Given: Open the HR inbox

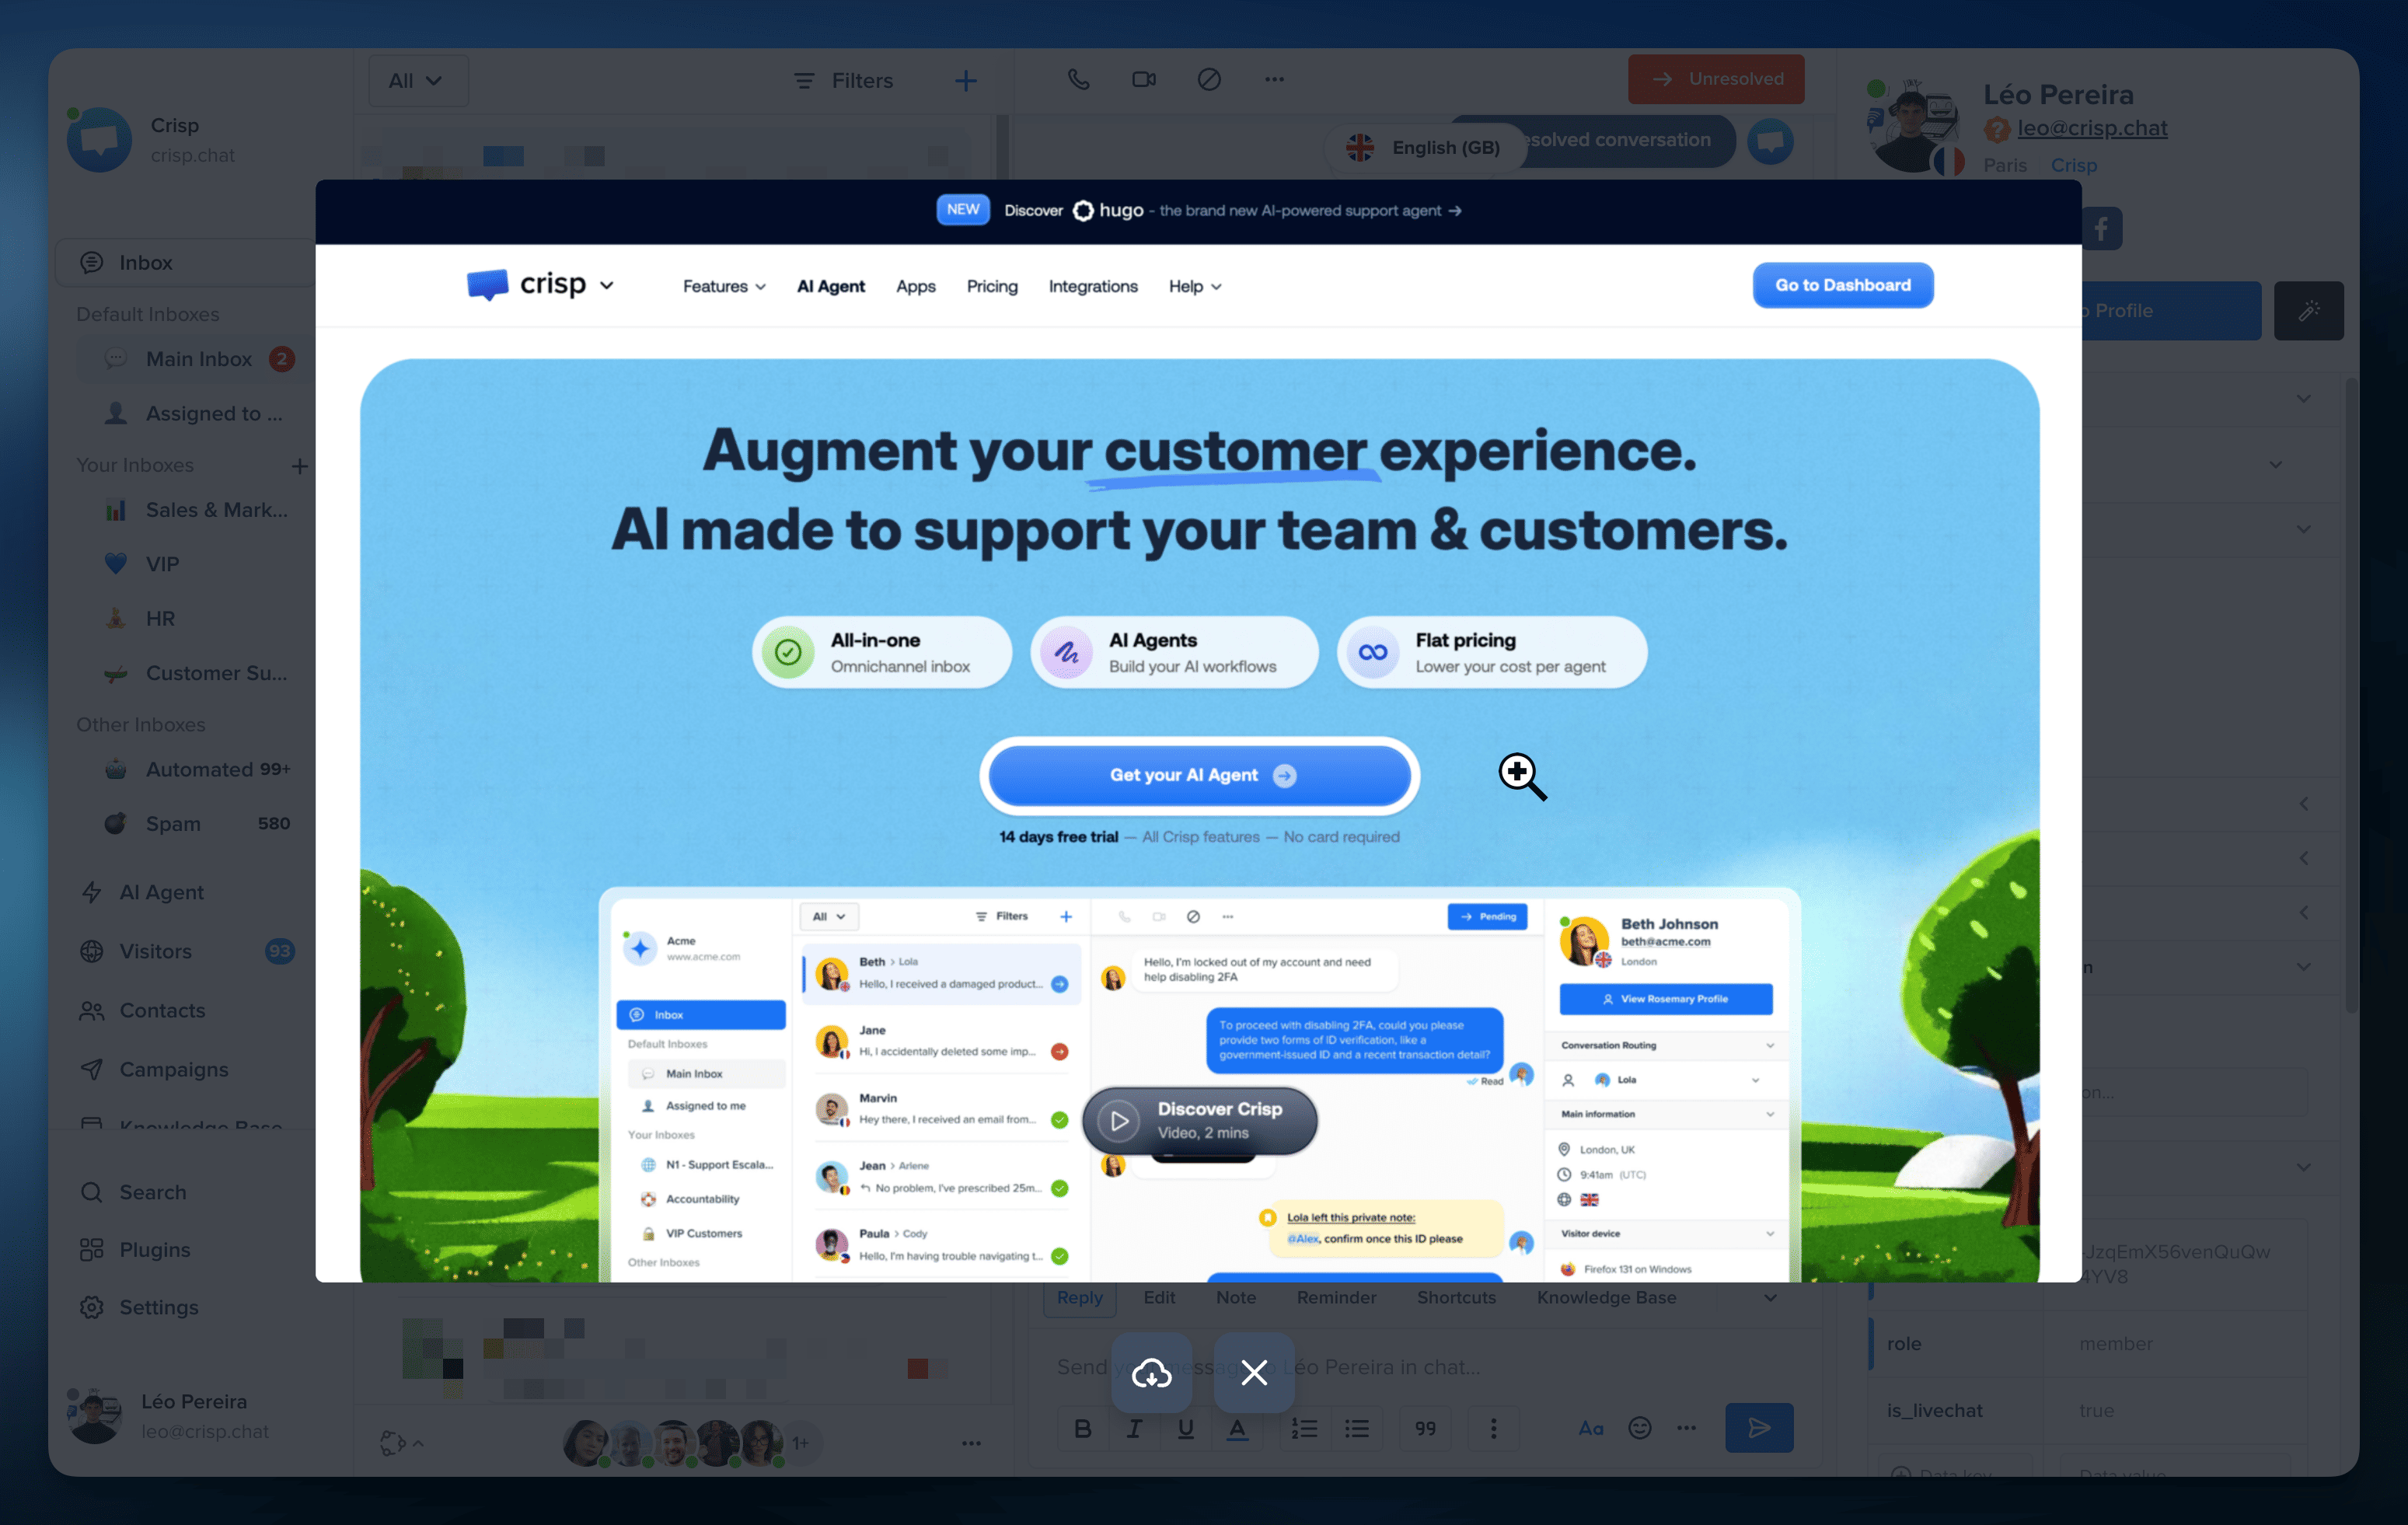Looking at the screenshot, I should coord(197,618).
